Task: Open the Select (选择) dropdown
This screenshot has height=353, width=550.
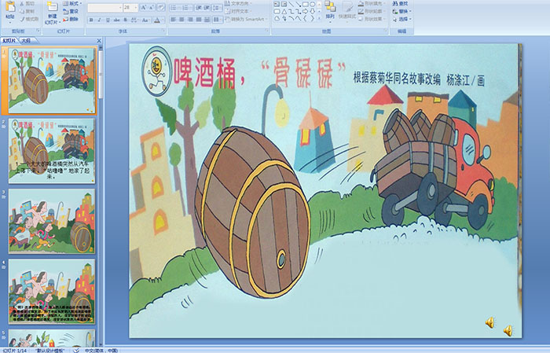Action: [x=402, y=19]
